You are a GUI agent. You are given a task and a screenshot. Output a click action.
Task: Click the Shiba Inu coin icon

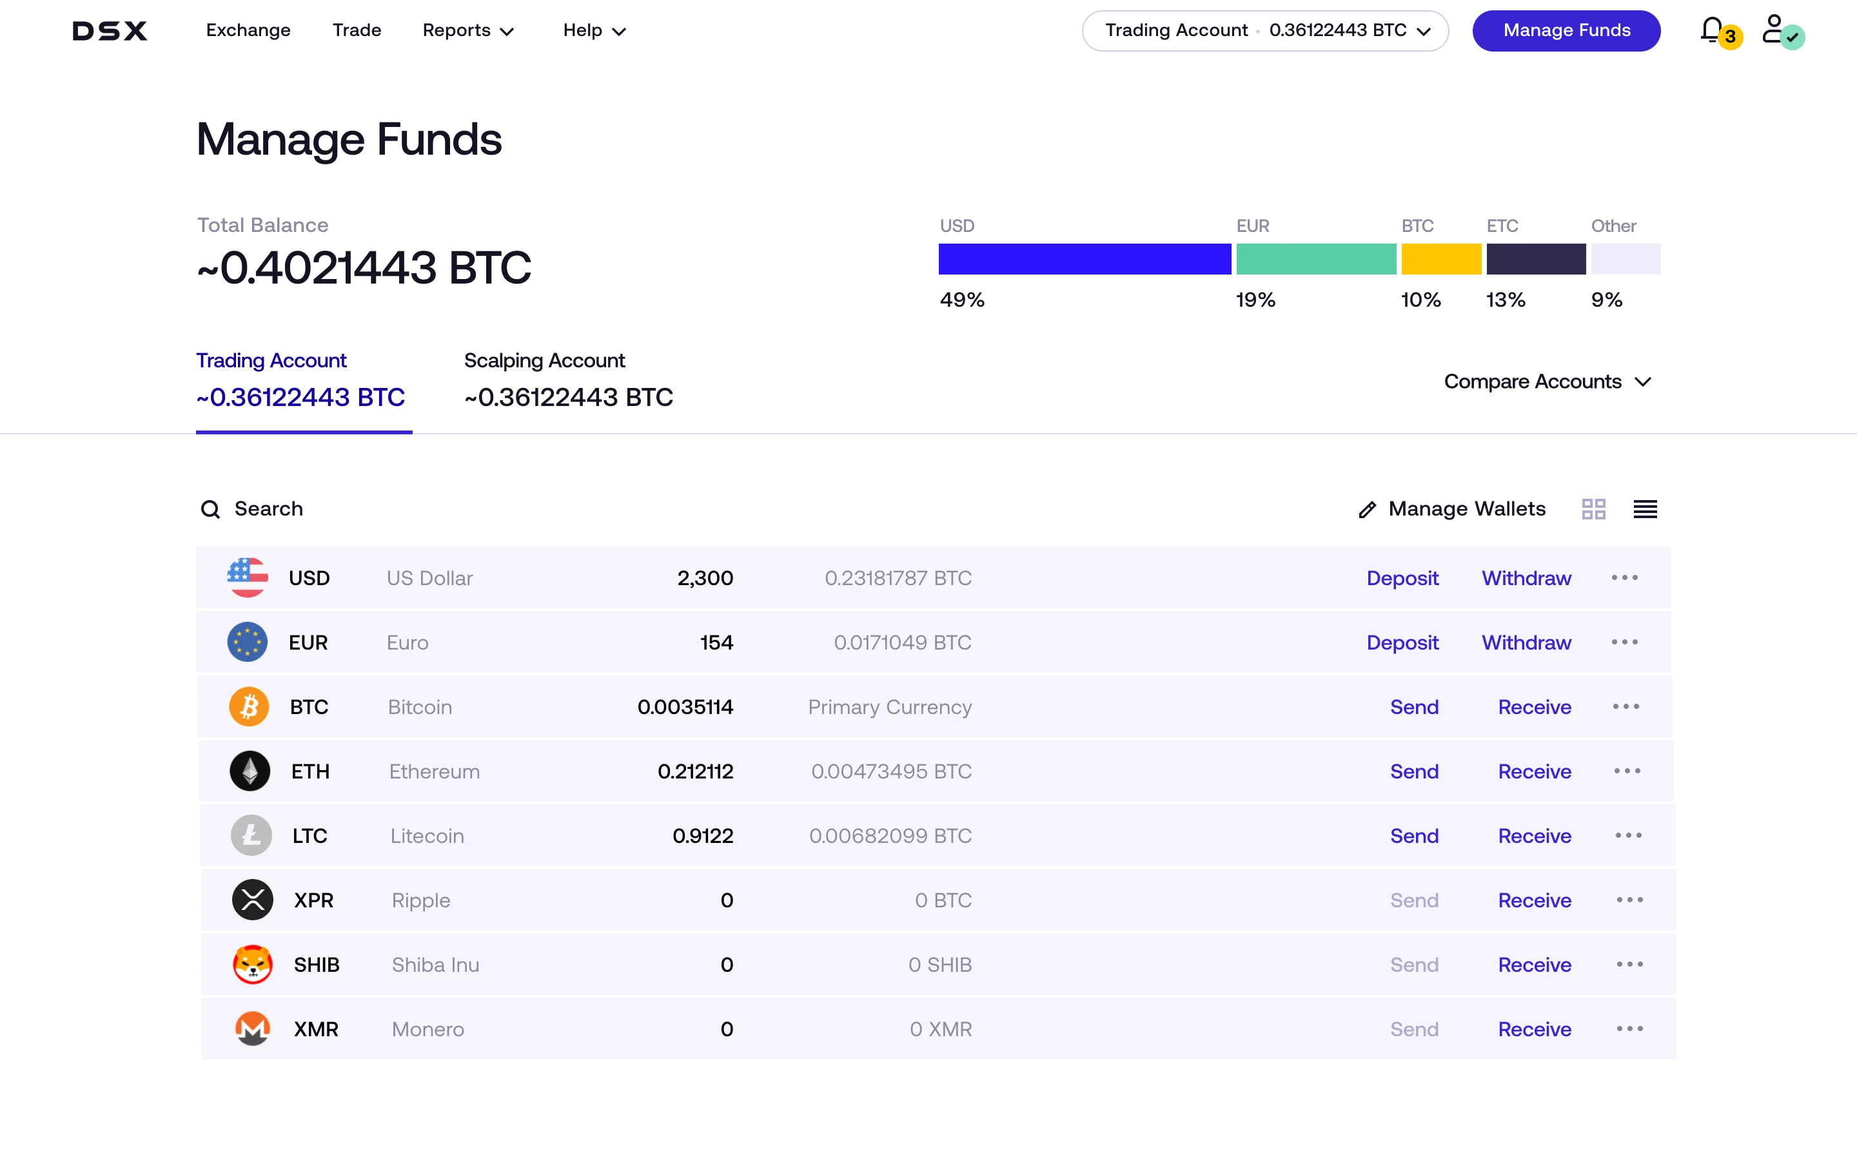(253, 964)
